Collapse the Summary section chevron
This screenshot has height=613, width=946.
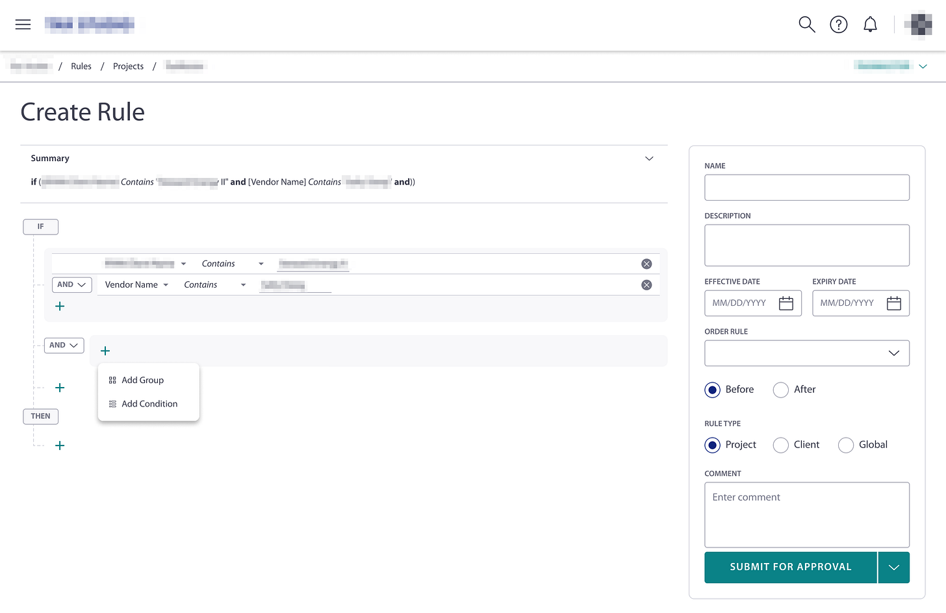click(648, 158)
